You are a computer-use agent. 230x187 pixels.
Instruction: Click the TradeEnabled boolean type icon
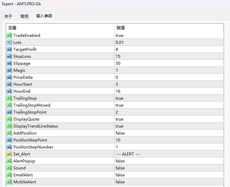click(x=9, y=36)
